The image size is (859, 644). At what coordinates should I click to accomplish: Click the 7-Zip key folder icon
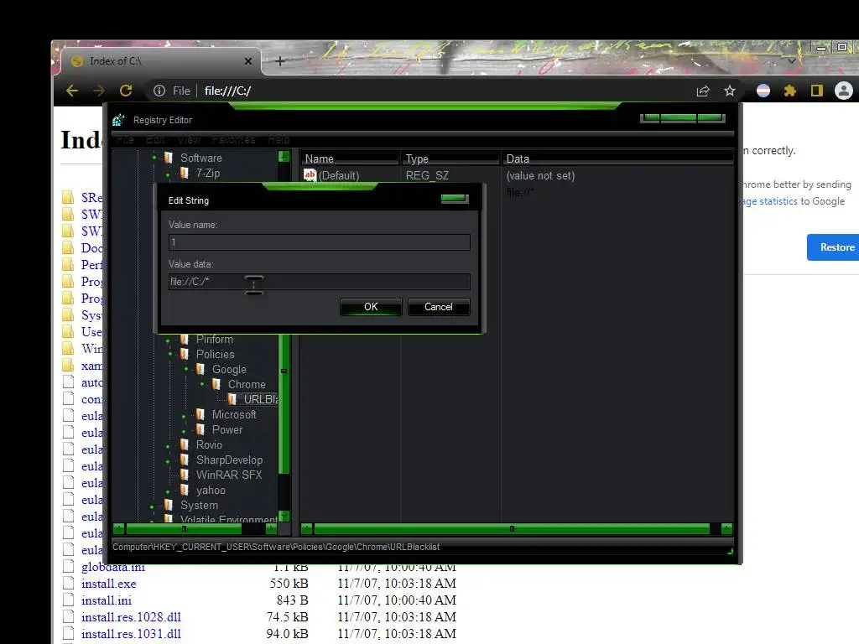[185, 173]
